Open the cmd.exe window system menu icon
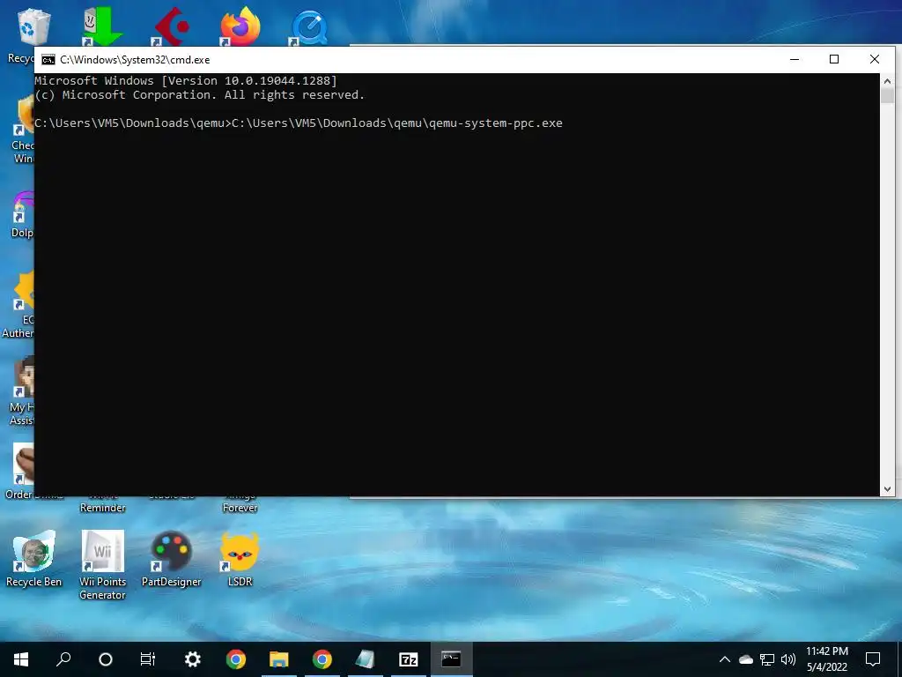902x677 pixels. click(x=48, y=60)
